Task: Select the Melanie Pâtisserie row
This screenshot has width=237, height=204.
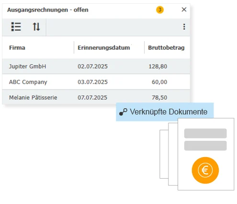Action: tap(96, 97)
